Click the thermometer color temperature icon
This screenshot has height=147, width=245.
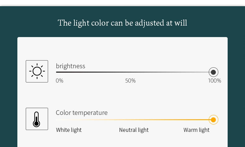37,119
